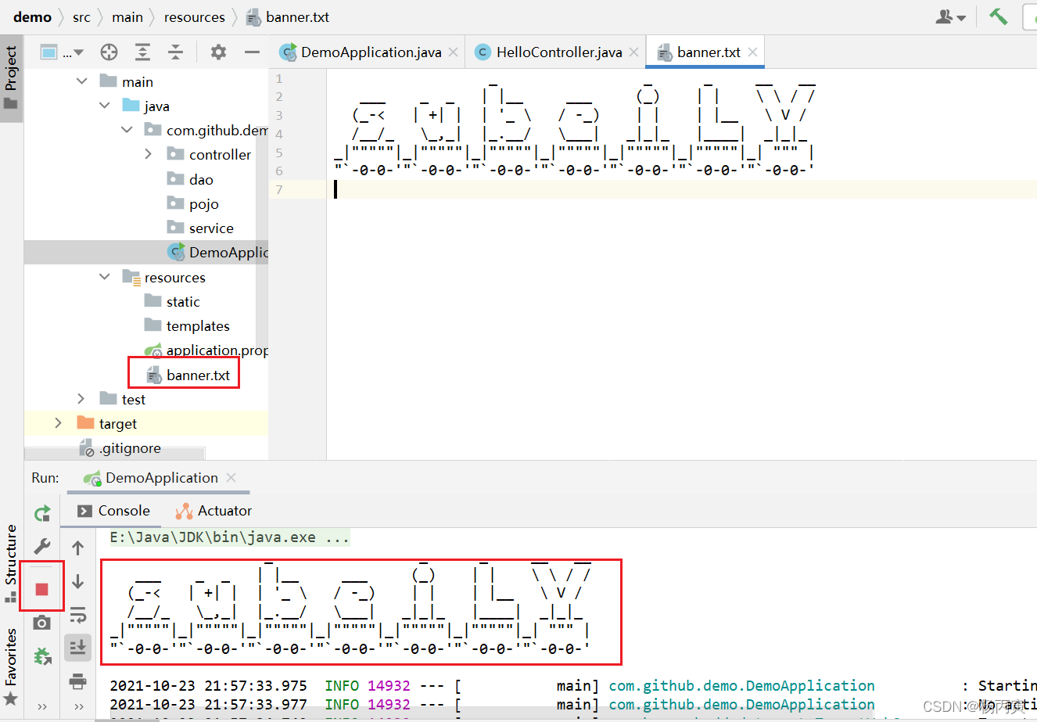Close the banner.txt editor tab

752,52
